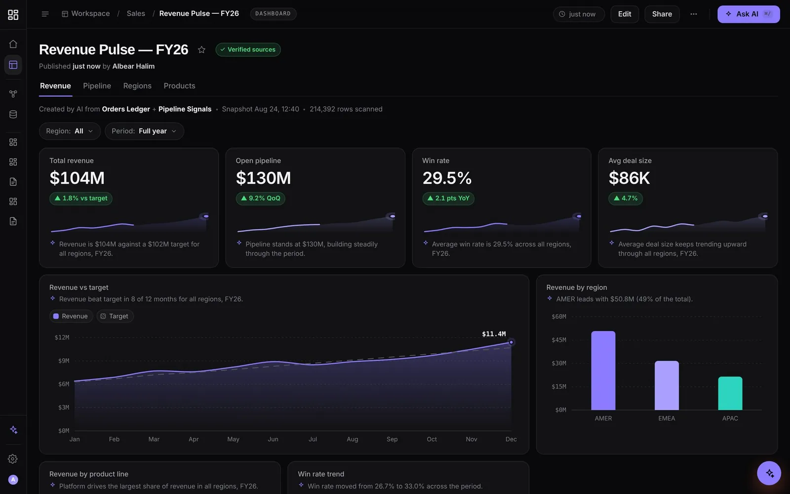
Task: Click author name Albear Halim
Action: point(133,66)
